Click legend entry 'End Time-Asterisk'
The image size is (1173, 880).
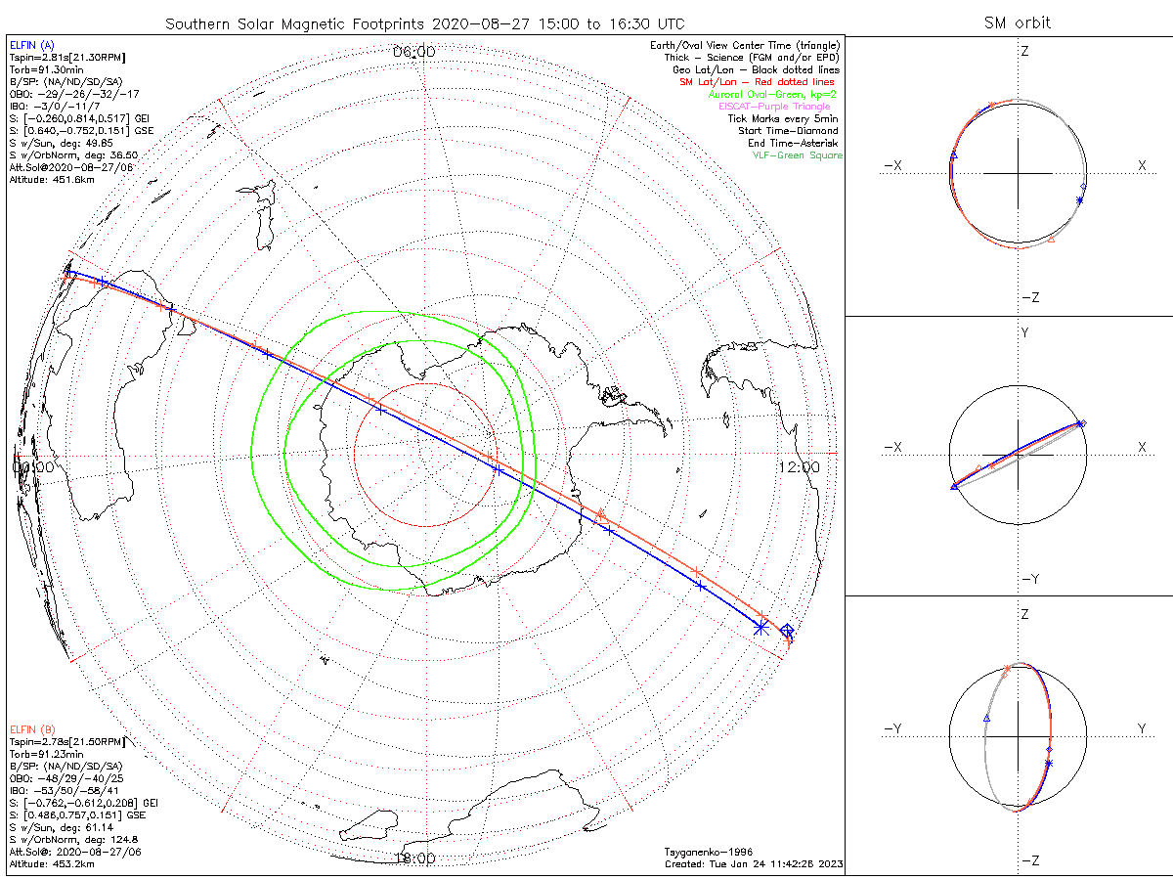point(794,143)
